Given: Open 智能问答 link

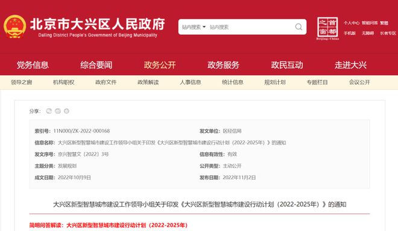Looking at the screenshot, I should [370, 23].
